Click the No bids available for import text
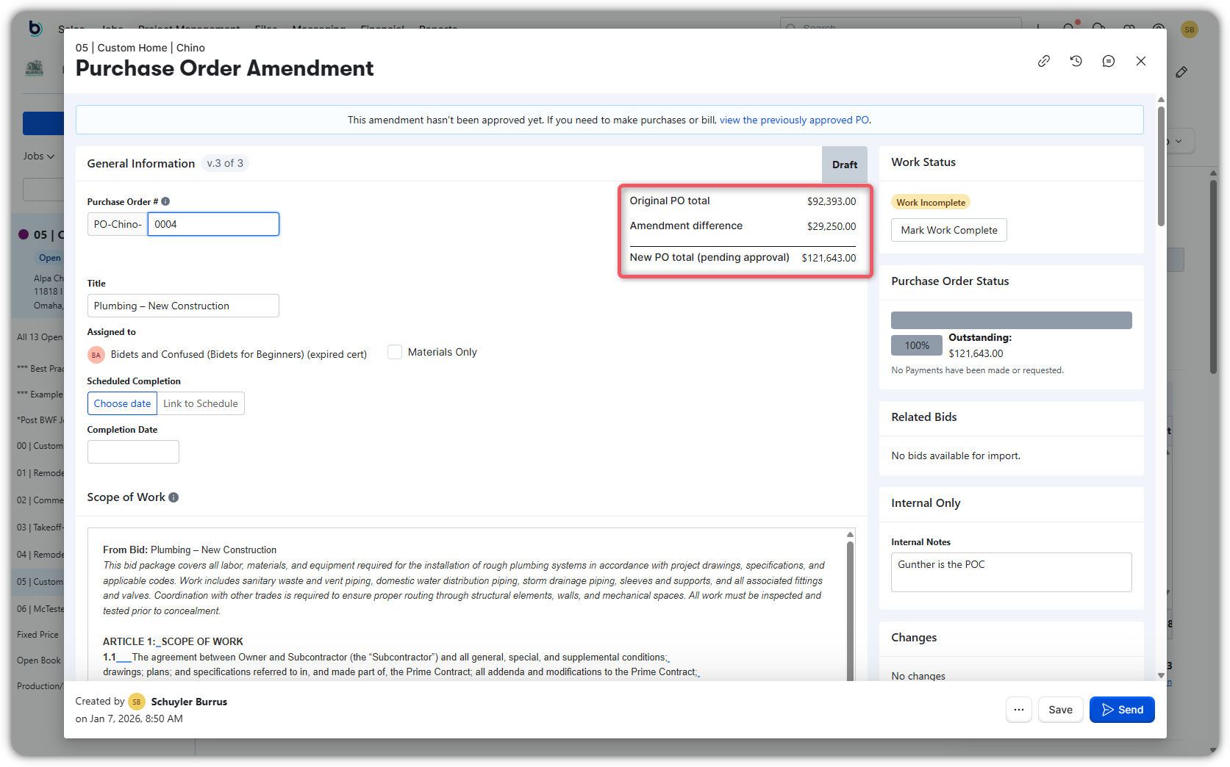Image resolution: width=1230 pixels, height=767 pixels. (x=955, y=455)
